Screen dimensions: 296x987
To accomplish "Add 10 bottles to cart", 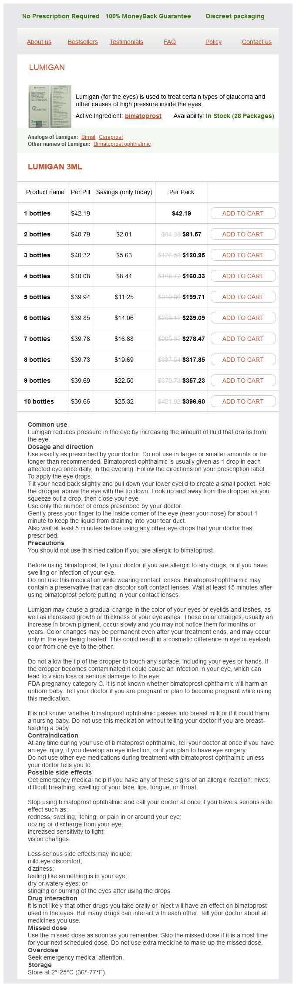I will (243, 401).
